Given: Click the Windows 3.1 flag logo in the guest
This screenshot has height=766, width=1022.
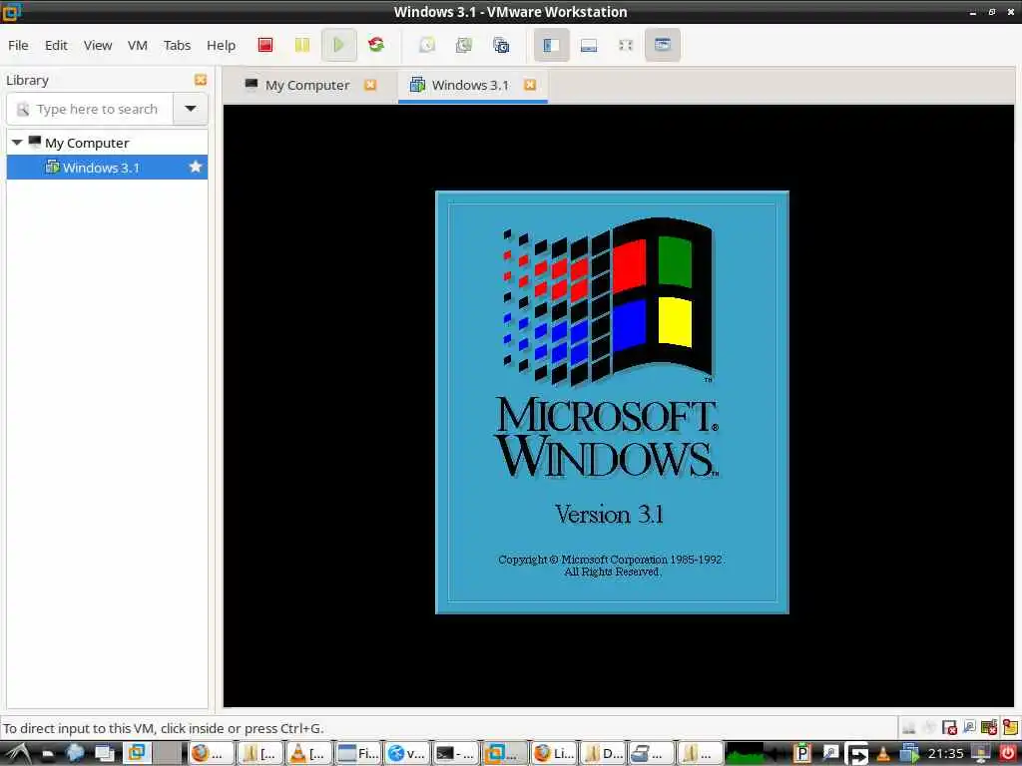Looking at the screenshot, I should (x=608, y=300).
